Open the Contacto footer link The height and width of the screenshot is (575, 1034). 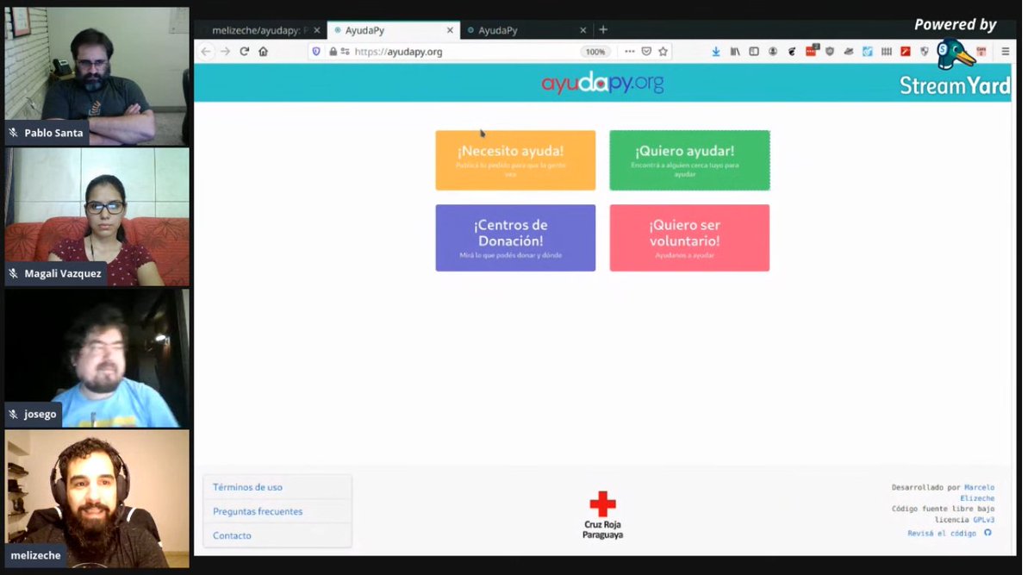coord(232,535)
